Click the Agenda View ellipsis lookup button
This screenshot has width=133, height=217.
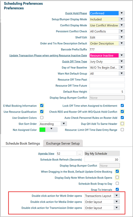[x=80, y=153]
